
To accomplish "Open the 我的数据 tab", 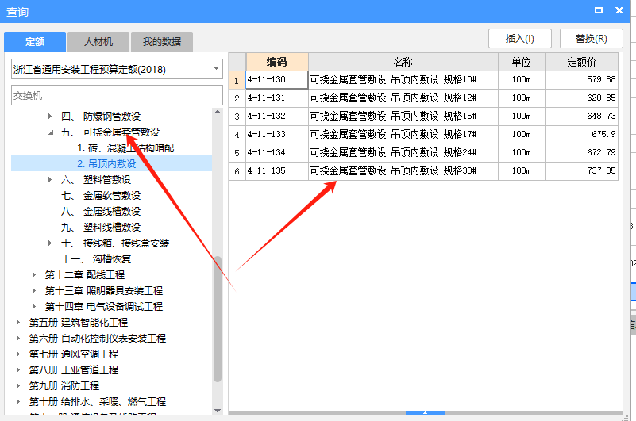I will [161, 42].
